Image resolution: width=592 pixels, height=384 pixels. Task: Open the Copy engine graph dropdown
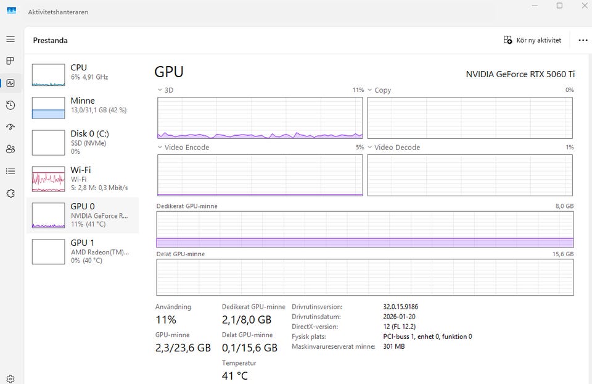[x=371, y=90]
